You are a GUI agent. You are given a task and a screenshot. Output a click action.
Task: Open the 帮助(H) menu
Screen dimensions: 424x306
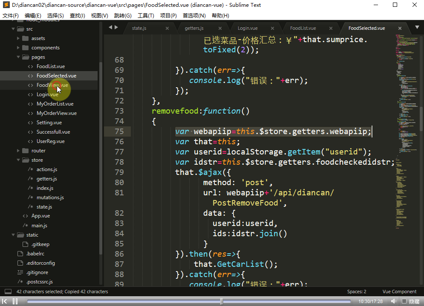click(x=220, y=16)
